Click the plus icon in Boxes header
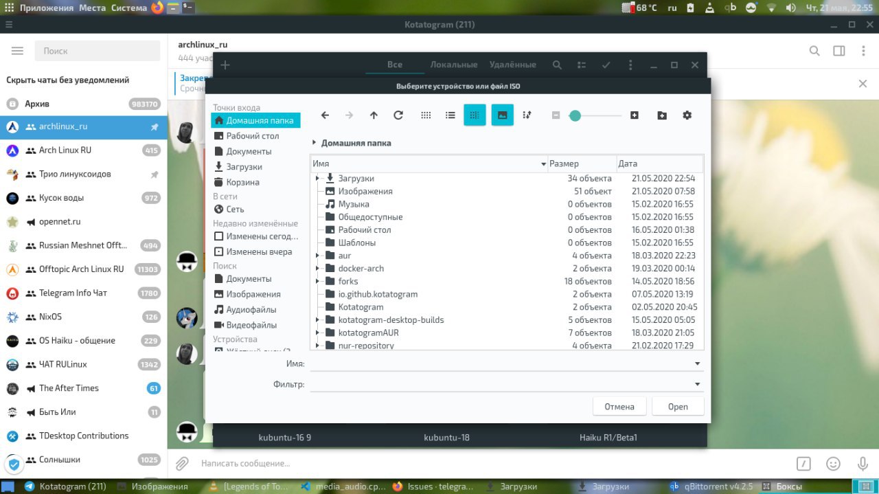This screenshot has height=494, width=879. (x=225, y=65)
